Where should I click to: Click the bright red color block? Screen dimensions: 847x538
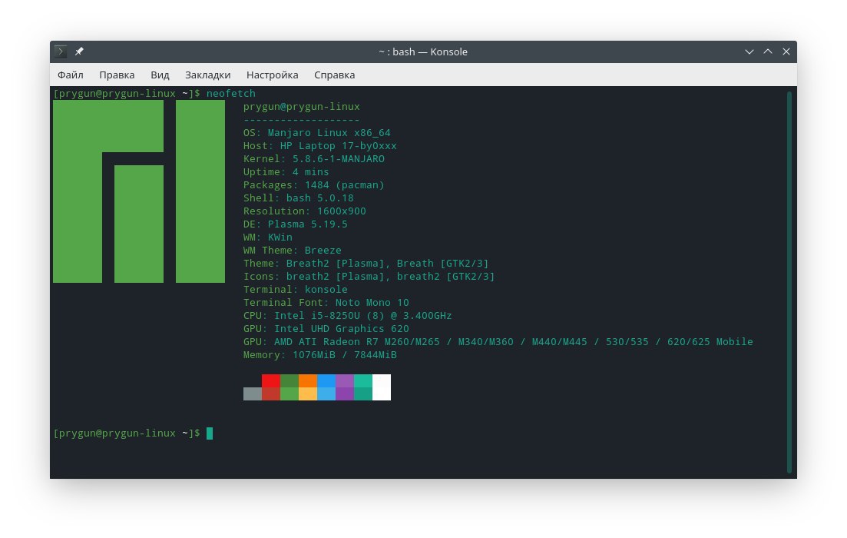(x=270, y=380)
